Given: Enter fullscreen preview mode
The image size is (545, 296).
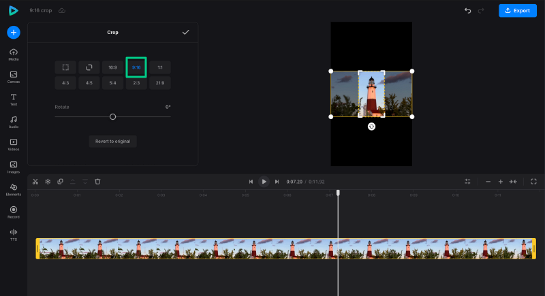Looking at the screenshot, I should pos(533,182).
